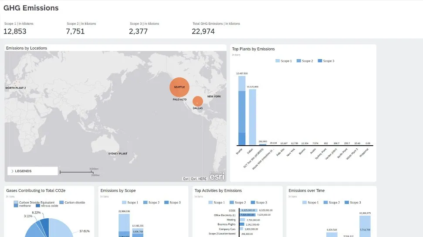Click Scope 2 legend in Top Activities chart
The height and width of the screenshot is (237, 423).
click(237, 203)
